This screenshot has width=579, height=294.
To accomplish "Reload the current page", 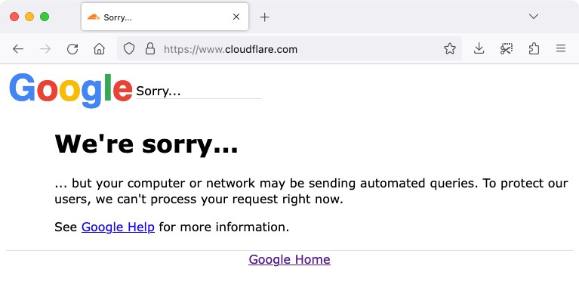I will pos(72,49).
